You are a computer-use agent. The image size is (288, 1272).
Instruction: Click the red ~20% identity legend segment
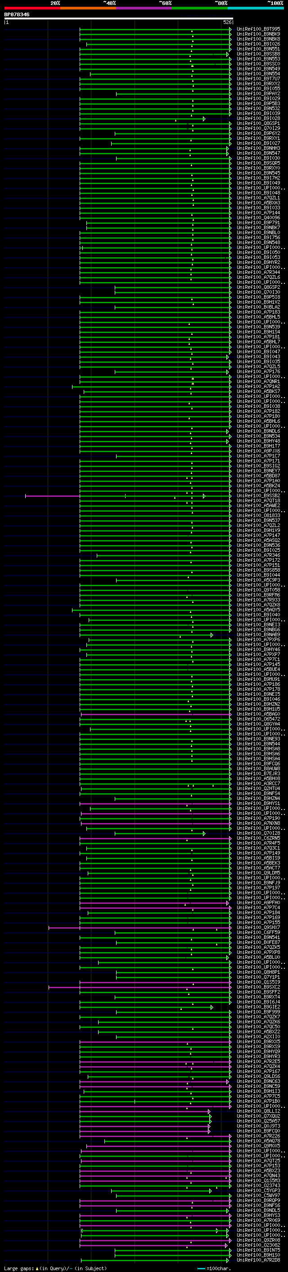click(32, 8)
